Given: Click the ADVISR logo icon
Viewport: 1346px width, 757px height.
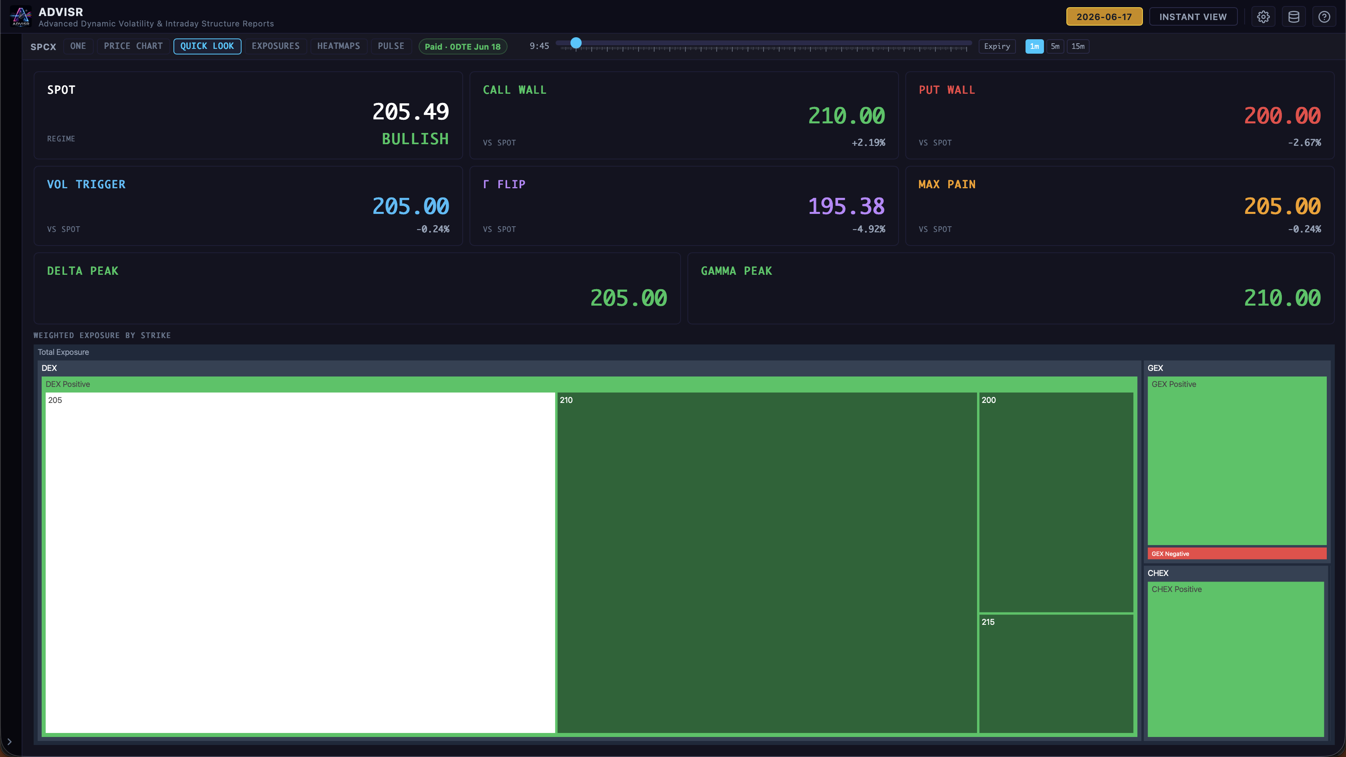Looking at the screenshot, I should click(21, 16).
